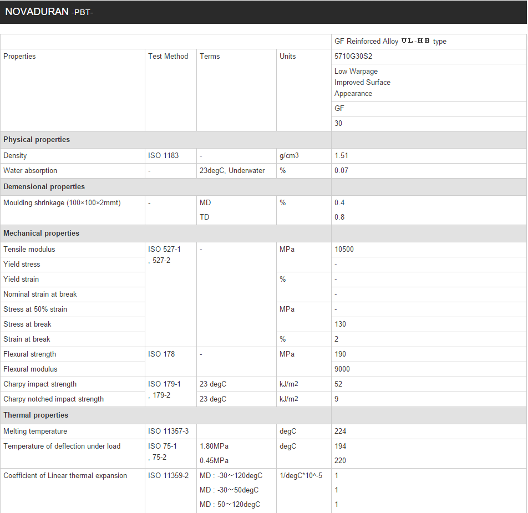The height and width of the screenshot is (513, 528).
Task: Select the Charpy impact value 52
Action: [338, 384]
